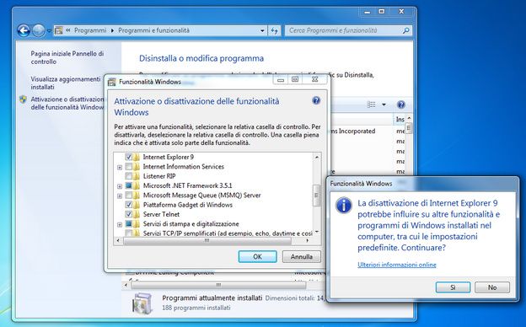Image resolution: width=526 pixels, height=327 pixels.
Task: Check Microsoft Message Queue (MSMQ) Server checkbox
Action: pos(128,196)
